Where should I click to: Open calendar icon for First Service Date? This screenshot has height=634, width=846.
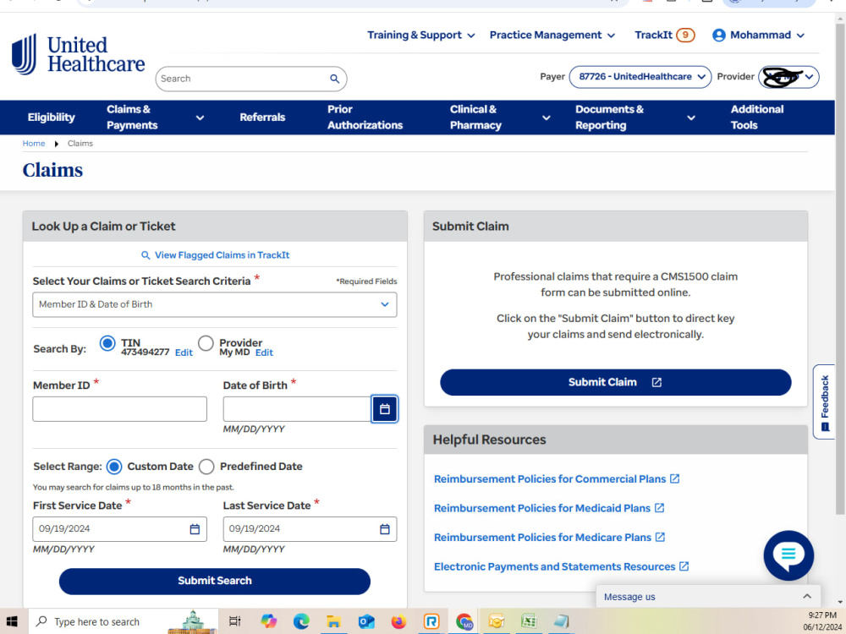click(x=195, y=529)
